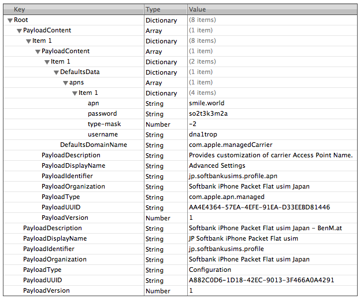This screenshot has width=364, height=306.
Task: Click the Root row's (8 items) value
Action: coord(202,20)
